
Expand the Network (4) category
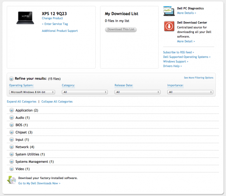coord(12,147)
